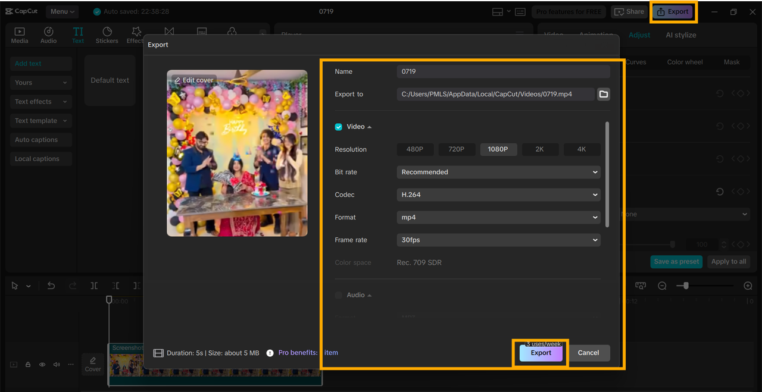Click the Name field containing 0719

click(503, 71)
